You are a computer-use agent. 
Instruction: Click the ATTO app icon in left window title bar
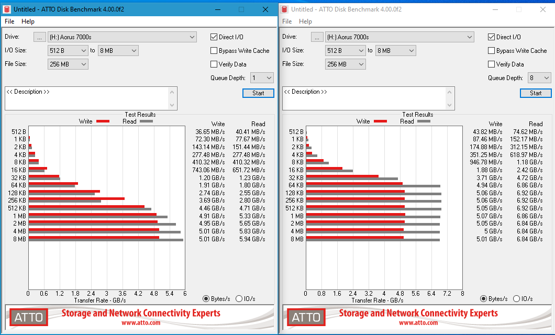(6, 9)
